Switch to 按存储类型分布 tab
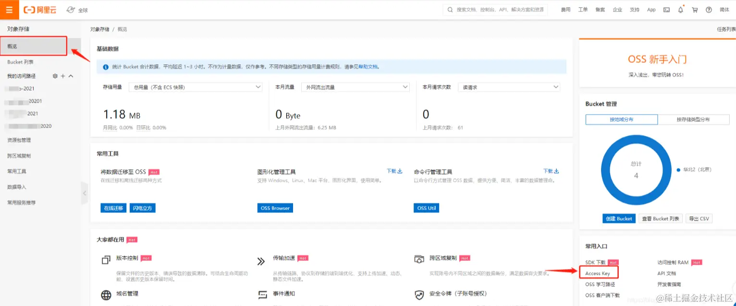This screenshot has width=736, height=306. [693, 119]
